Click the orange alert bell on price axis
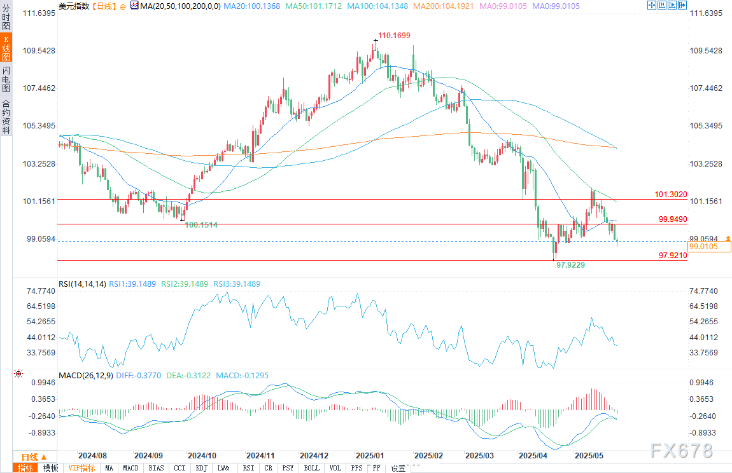The height and width of the screenshot is (473, 732). click(x=728, y=238)
